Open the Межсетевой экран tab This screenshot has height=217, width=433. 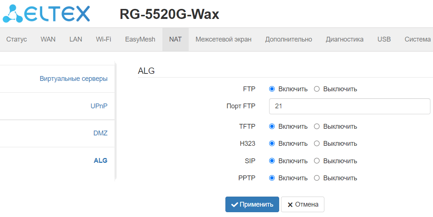point(223,39)
